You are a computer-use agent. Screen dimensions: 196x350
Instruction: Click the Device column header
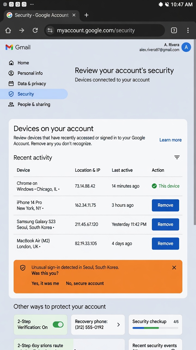click(23, 170)
